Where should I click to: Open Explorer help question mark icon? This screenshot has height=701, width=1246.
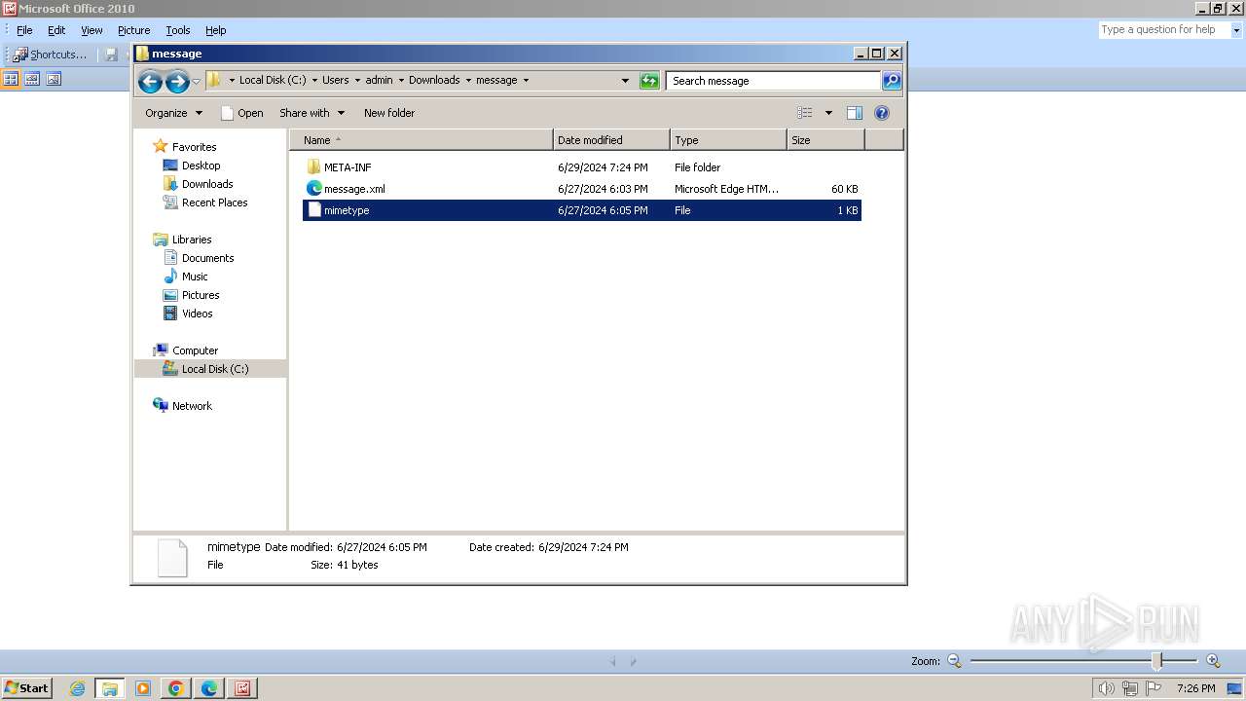[882, 113]
